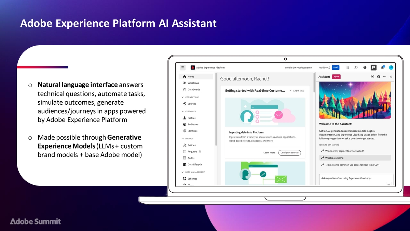Open the notifications bell

[x=383, y=67]
